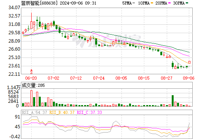Image resolution: width=198 pixels, height=139 pixels.
Task: Select the magenta 20PMA legend swatch
Action: pyautogui.click(x=169, y=3)
